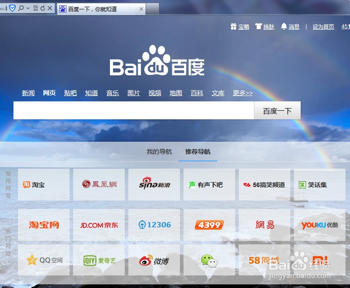Click the compatibility view icon in address bar
The width and height of the screenshot is (350, 288).
point(35,9)
